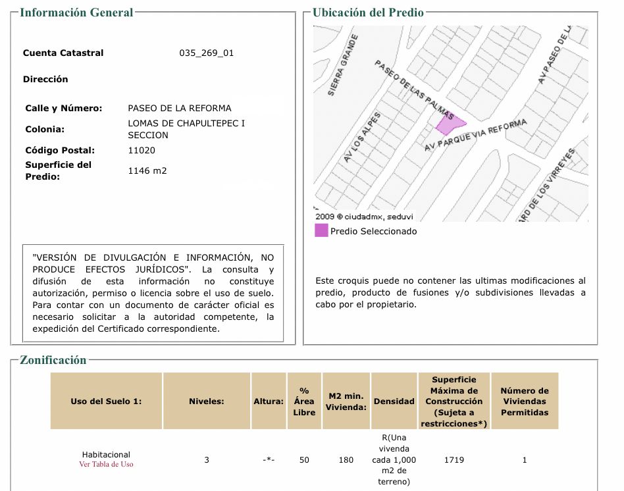Select the Niveles value '3'
This screenshot has width=624, height=491.
tap(207, 460)
